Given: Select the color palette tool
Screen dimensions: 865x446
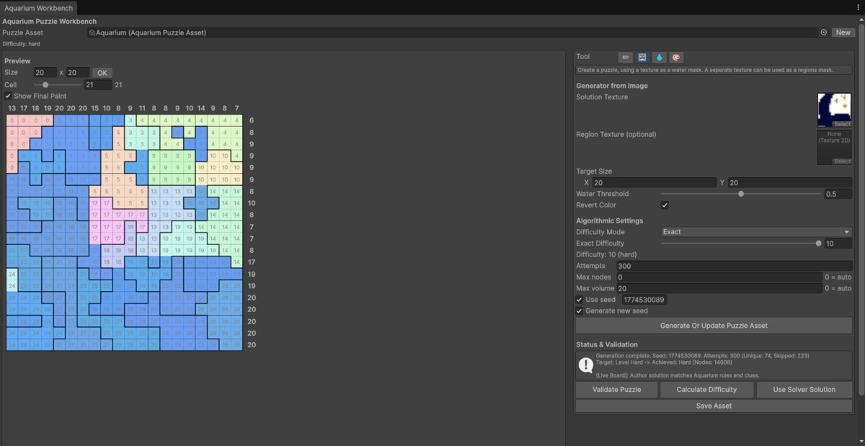Looking at the screenshot, I should pyautogui.click(x=675, y=57).
